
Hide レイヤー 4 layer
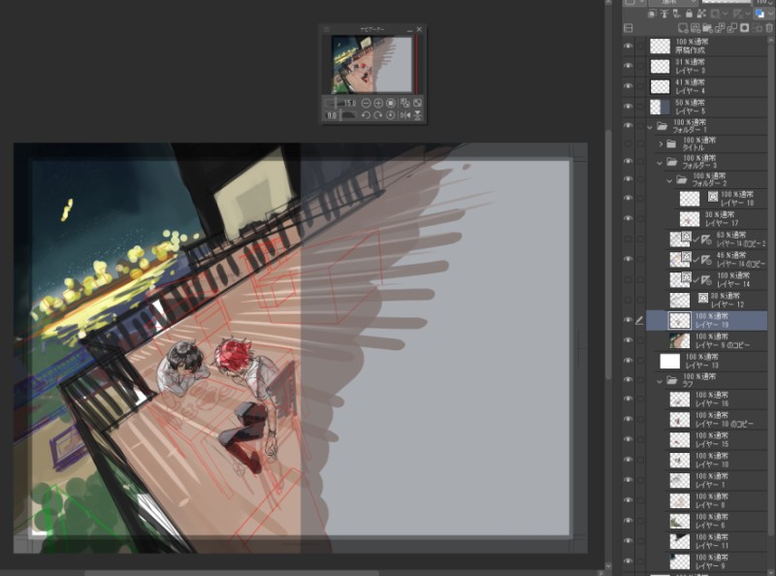coord(628,86)
